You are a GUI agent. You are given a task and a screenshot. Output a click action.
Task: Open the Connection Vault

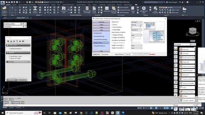(x=64, y=10)
